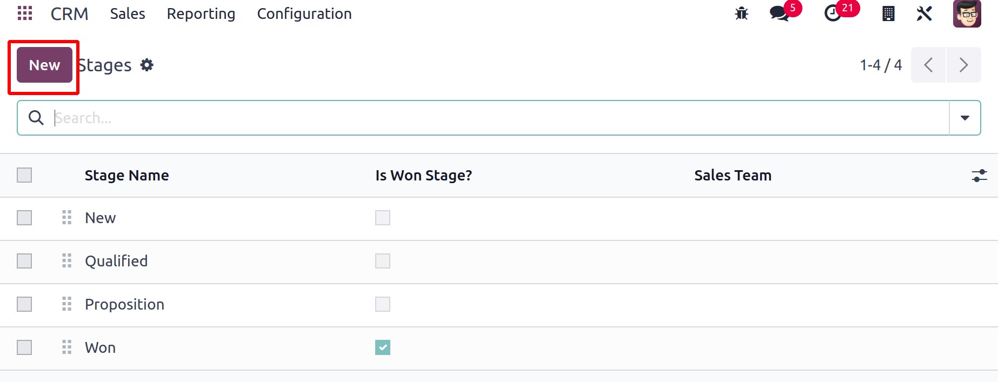This screenshot has height=382, width=998.
Task: Click the drag handle for Qualified row
Action: (x=66, y=261)
